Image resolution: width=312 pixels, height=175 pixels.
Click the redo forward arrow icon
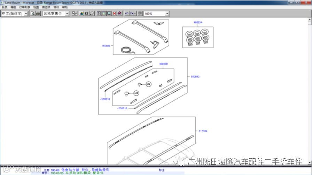pyautogui.click(x=132, y=14)
